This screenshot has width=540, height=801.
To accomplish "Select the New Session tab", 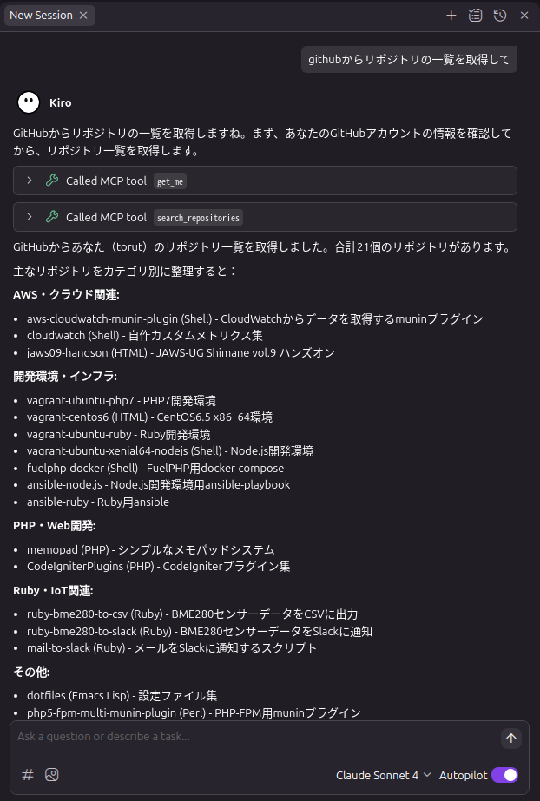I will [41, 16].
